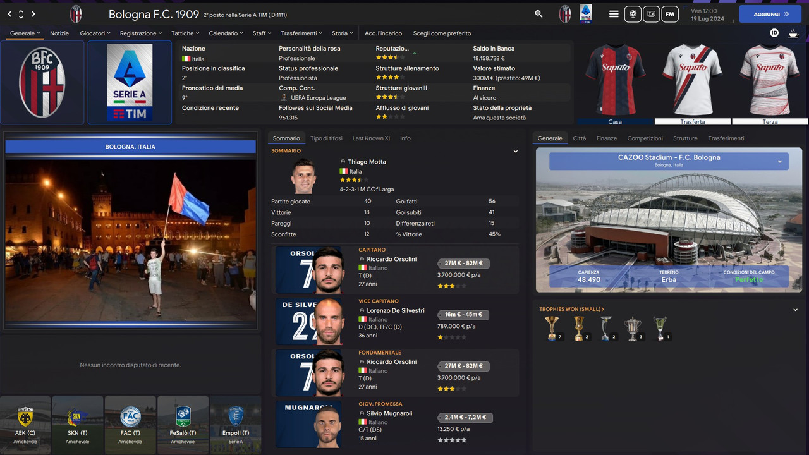Open the hamburger menu icon

click(x=614, y=14)
